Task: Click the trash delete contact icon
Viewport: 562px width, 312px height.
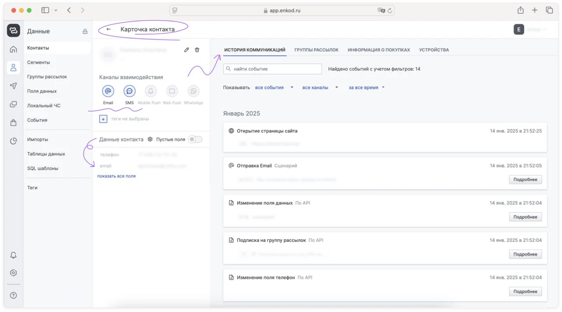Action: coord(197,50)
